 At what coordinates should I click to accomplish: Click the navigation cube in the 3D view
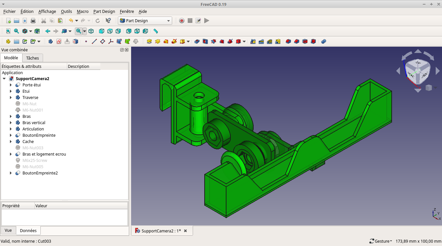pyautogui.click(x=418, y=71)
